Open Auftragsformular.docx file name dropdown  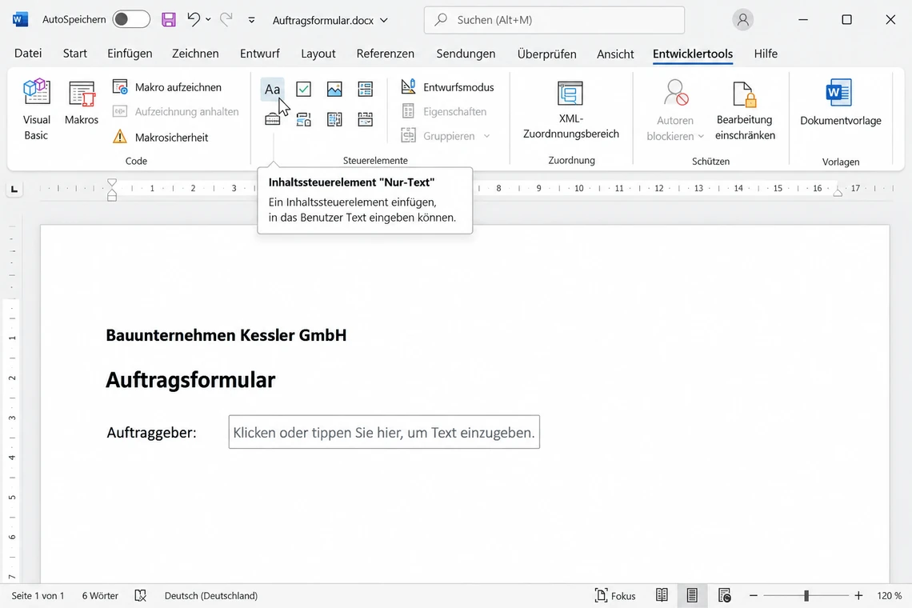click(330, 20)
